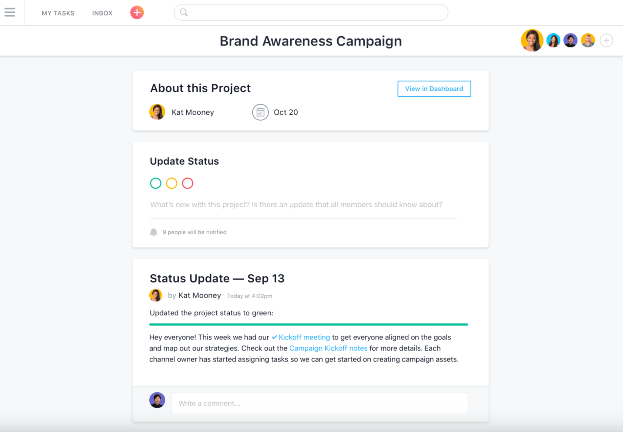Select the red project status circle

(188, 183)
